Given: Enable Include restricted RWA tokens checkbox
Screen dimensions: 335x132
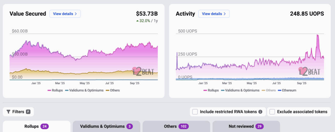Looking at the screenshot, I should [x=195, y=112].
